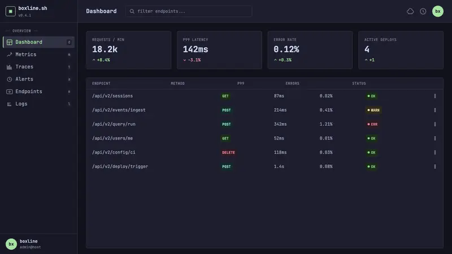Click the Logs icon in sidebar
Viewport: 452px width, 254px height.
click(x=10, y=104)
